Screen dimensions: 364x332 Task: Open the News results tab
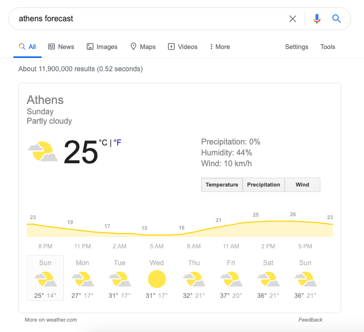point(61,47)
